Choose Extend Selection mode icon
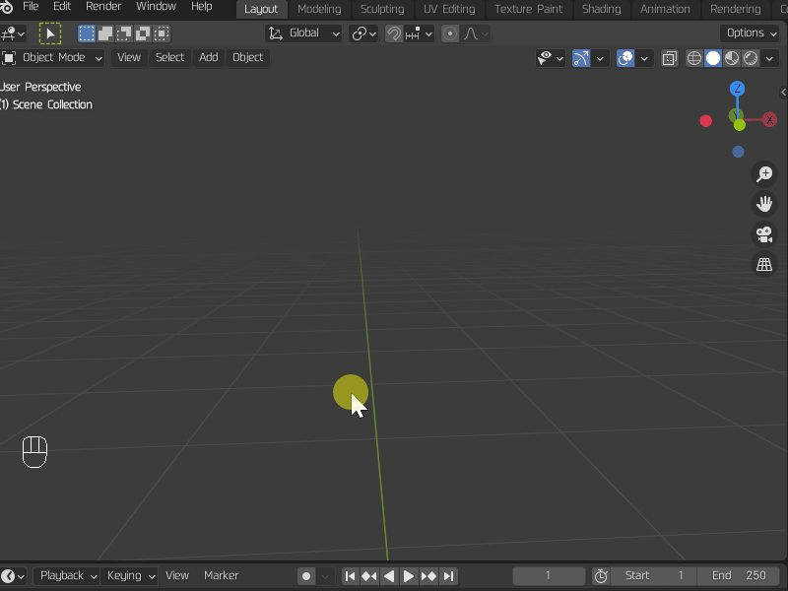The image size is (788, 591). tap(105, 33)
